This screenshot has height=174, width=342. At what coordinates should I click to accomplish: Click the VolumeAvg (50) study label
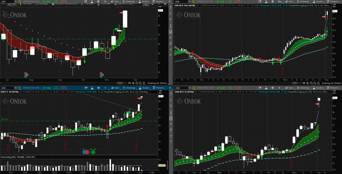pyautogui.click(x=8, y=156)
